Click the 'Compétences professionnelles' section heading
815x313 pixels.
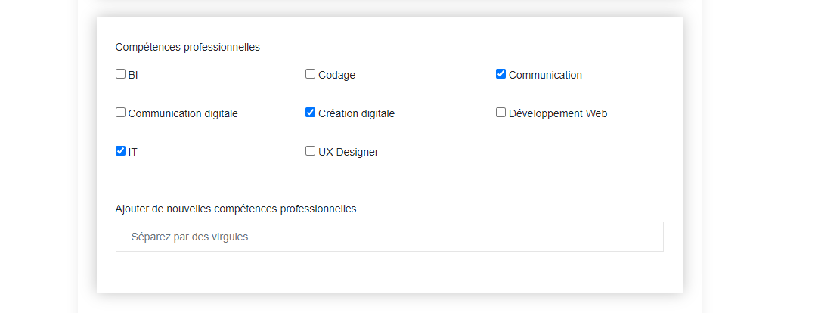point(187,47)
